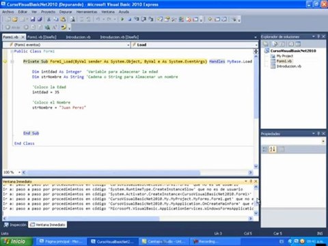Switch to the Inspección bottom tab
Image resolution: width=328 pixels, height=246 pixels.
(x=15, y=225)
